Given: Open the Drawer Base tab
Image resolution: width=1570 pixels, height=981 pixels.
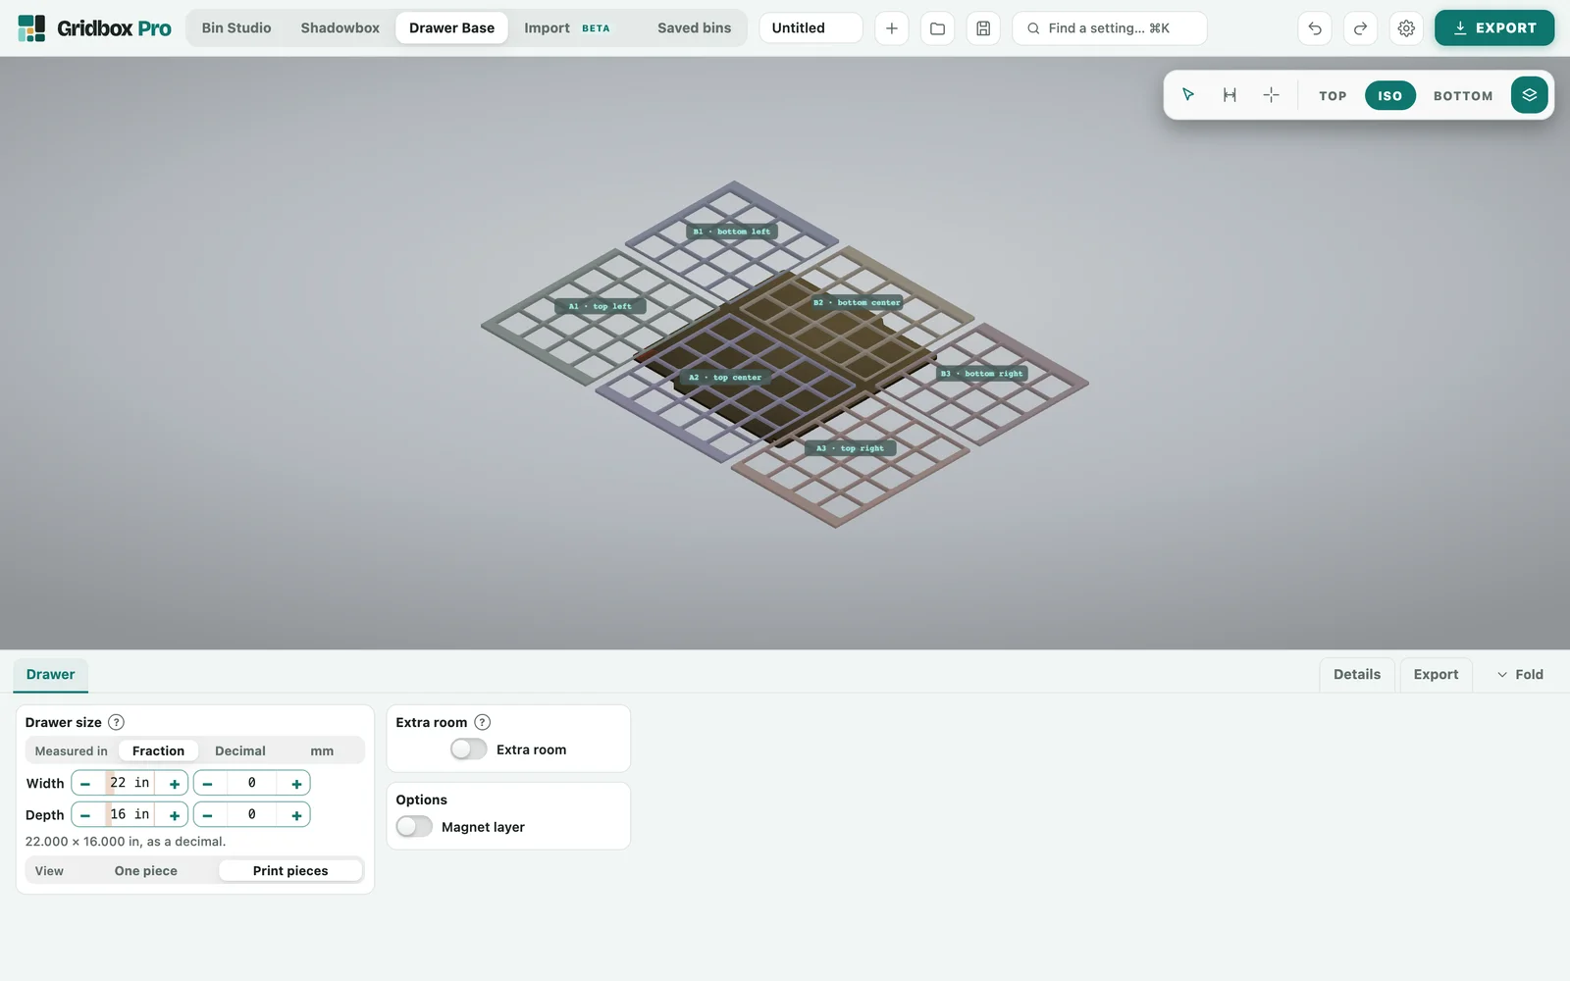Looking at the screenshot, I should (x=451, y=28).
